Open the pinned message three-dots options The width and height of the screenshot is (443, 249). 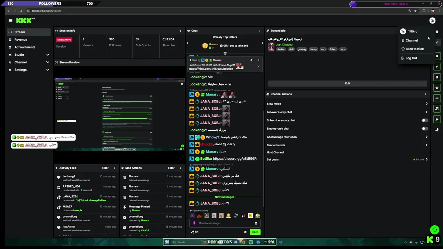259,60
